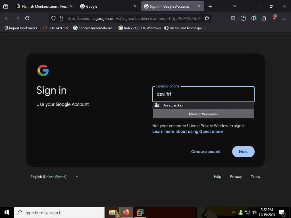Open the VMware taskbar icon
This screenshot has width=291, height=218.
coord(140,212)
